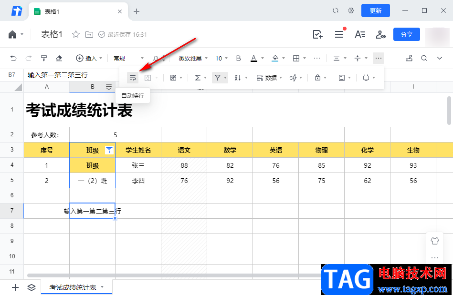The height and width of the screenshot is (295, 453).
Task: Click the freeze panes icon
Action: click(342, 78)
